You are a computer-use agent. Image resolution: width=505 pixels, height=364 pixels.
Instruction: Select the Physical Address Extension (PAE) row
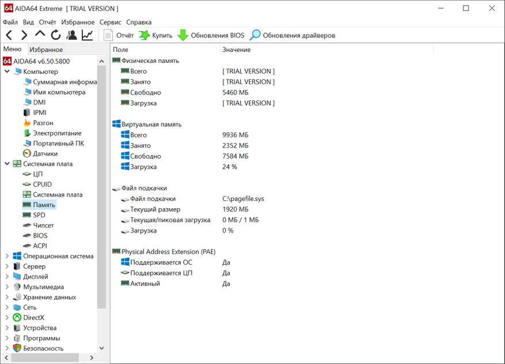click(x=164, y=252)
